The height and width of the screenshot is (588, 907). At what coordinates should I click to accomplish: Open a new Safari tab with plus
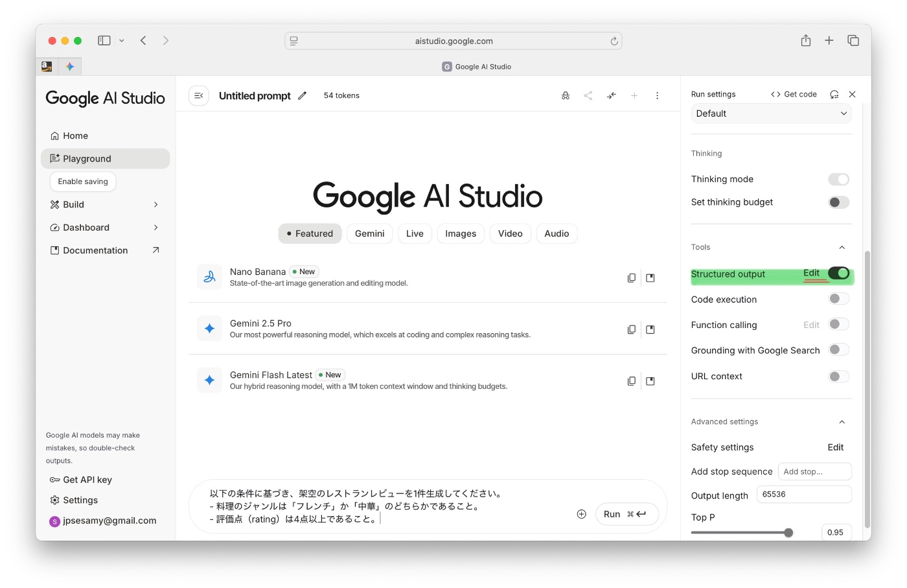point(829,40)
